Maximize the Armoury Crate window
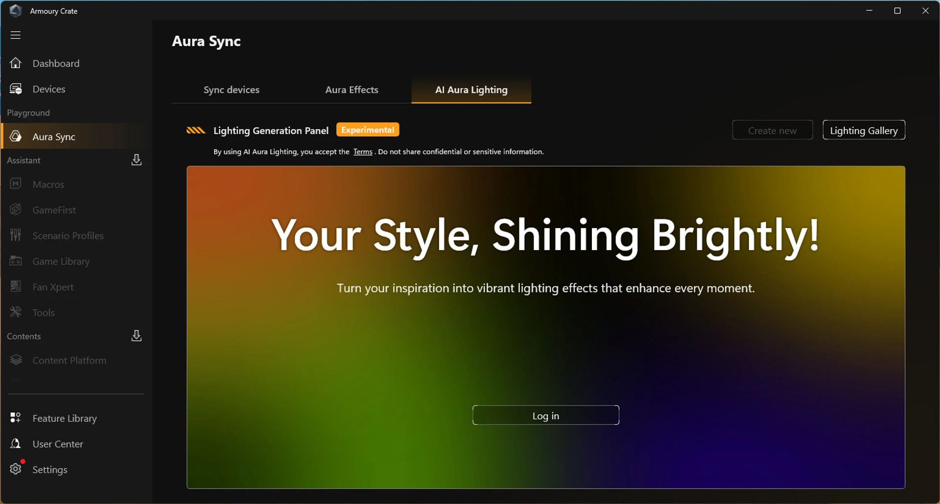This screenshot has height=504, width=940. click(897, 10)
